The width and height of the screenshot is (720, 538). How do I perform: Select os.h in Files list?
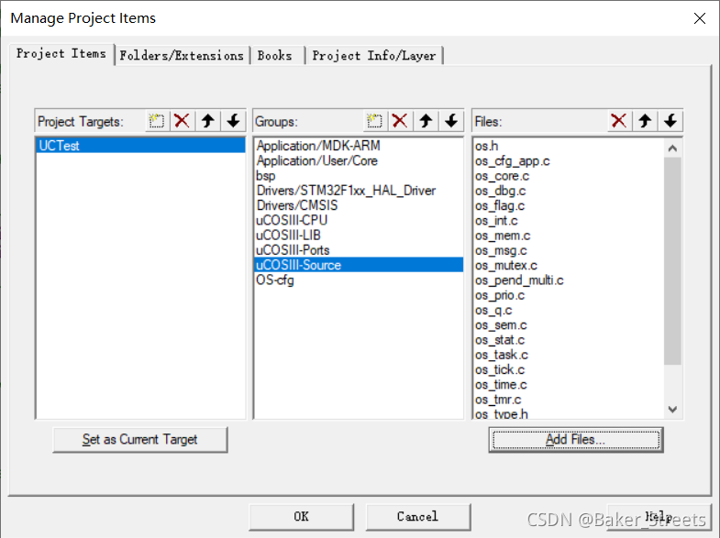point(569,146)
